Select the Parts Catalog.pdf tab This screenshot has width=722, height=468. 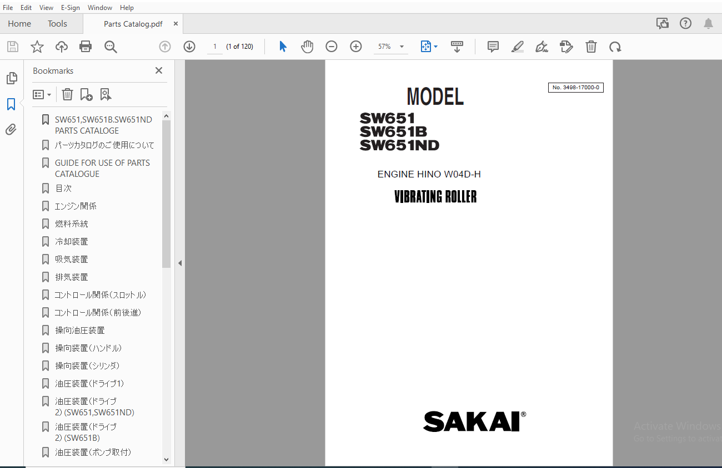(x=133, y=24)
